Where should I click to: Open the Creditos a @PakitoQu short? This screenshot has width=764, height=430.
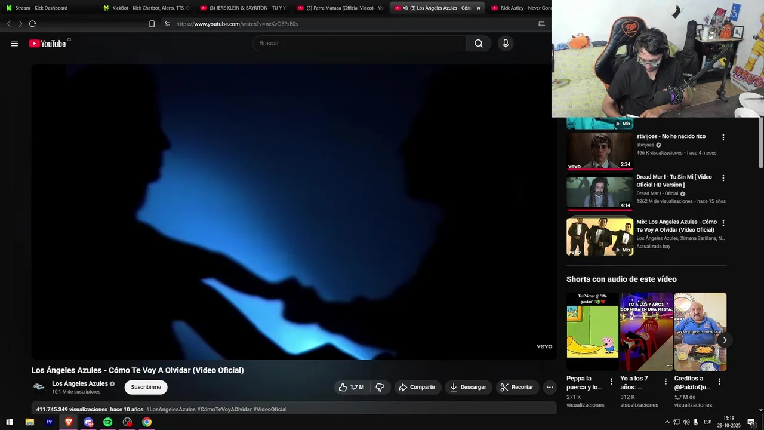coord(700,331)
